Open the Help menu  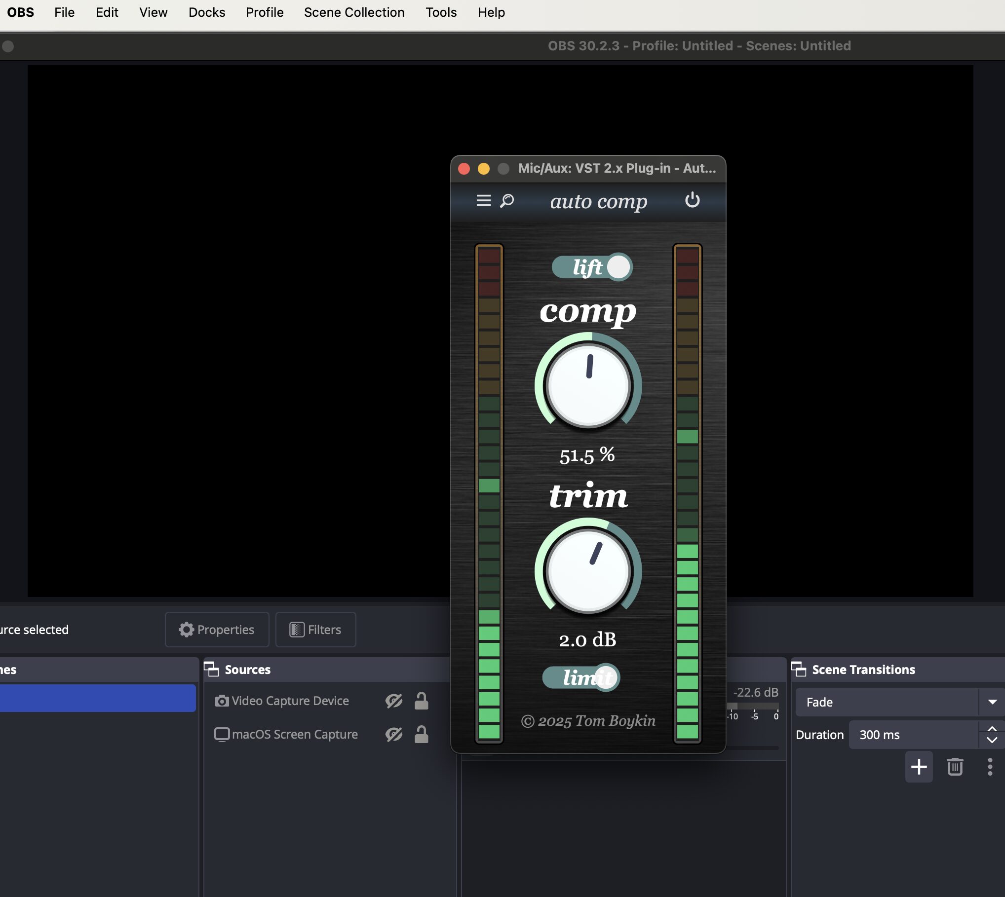click(x=491, y=12)
